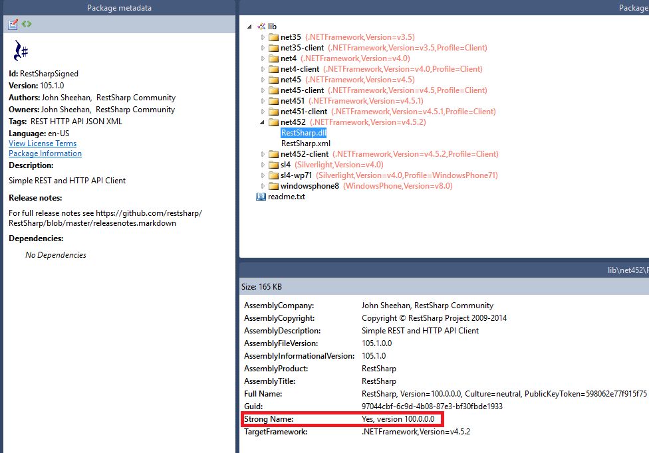Select the RestSharp.xml file
This screenshot has width=649, height=453.
[x=306, y=143]
